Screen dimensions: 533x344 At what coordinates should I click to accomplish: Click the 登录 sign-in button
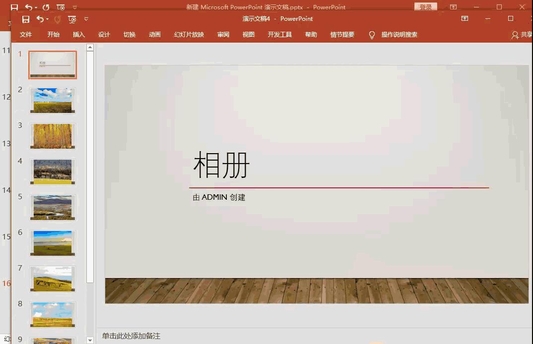pos(426,7)
